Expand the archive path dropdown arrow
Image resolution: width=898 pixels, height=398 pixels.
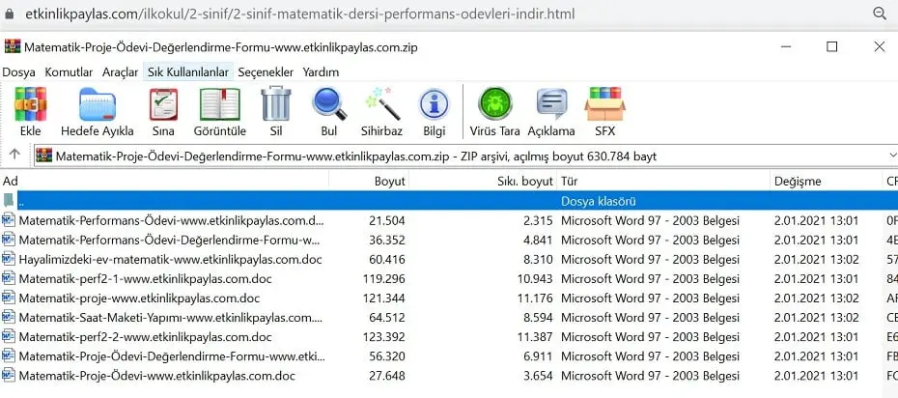pos(892,156)
